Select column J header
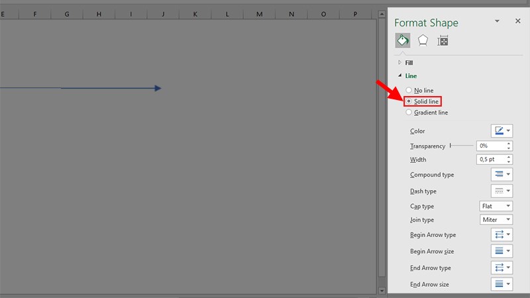 [x=163, y=14]
